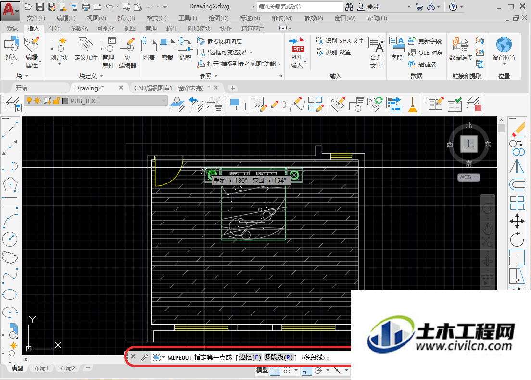Choose the 多段线(P) command option
Viewport: 531px width, 380px height.
pos(278,357)
